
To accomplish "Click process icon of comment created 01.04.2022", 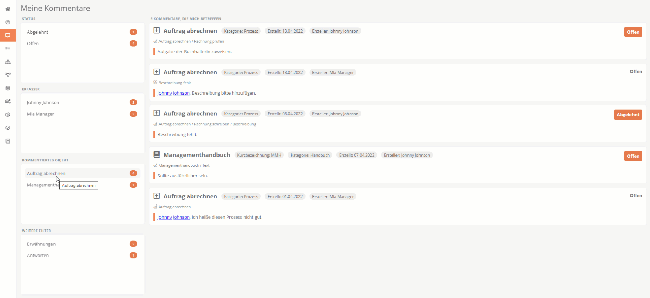I will coord(157,196).
